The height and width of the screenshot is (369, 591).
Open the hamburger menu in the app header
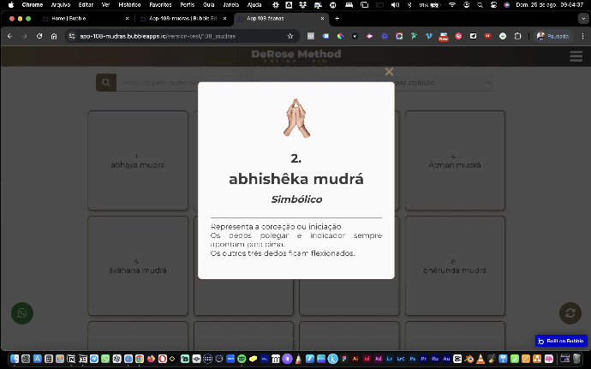576,57
